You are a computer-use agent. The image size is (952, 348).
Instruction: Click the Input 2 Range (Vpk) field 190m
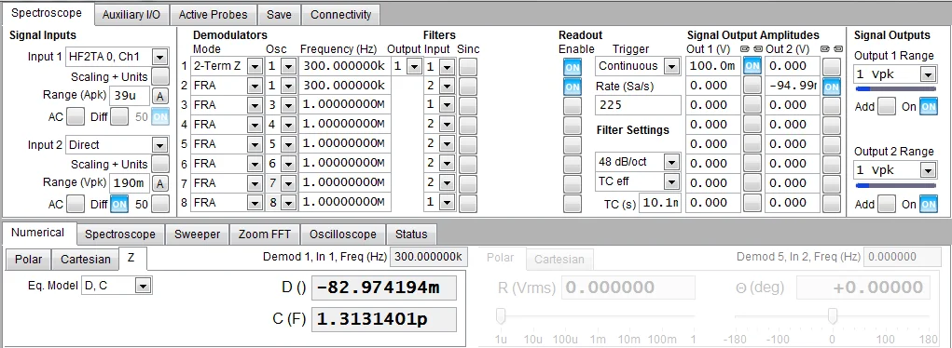pyautogui.click(x=130, y=183)
